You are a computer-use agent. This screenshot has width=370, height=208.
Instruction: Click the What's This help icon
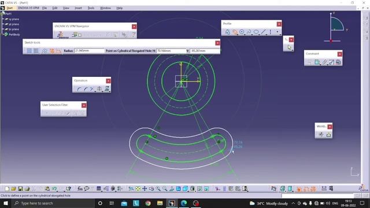coord(68,189)
